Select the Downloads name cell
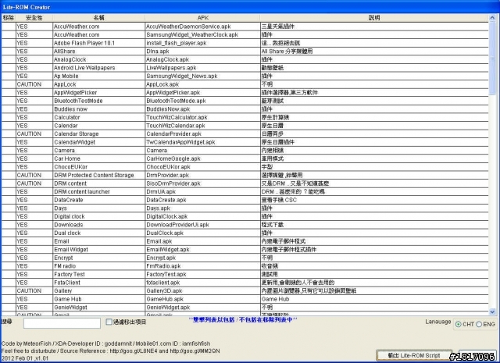The width and height of the screenshot is (500, 363). pos(98,225)
